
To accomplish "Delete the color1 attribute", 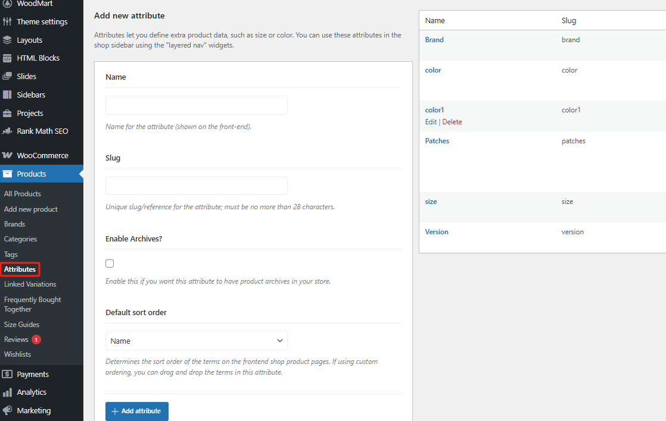I will point(452,122).
